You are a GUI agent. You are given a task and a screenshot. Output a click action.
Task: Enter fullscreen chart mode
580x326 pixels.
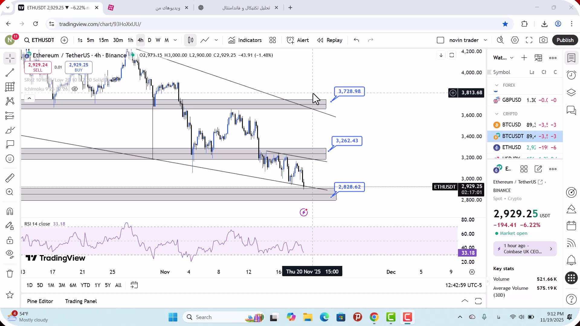pos(529,40)
